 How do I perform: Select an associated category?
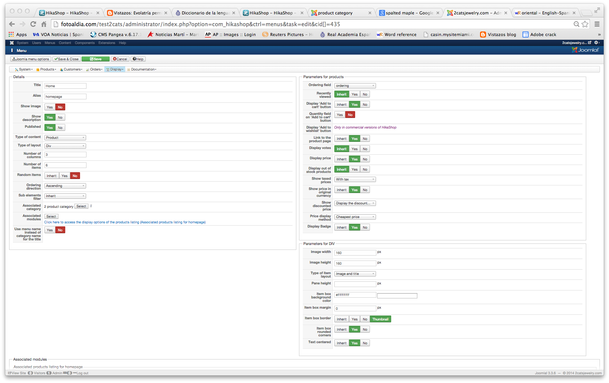point(81,206)
